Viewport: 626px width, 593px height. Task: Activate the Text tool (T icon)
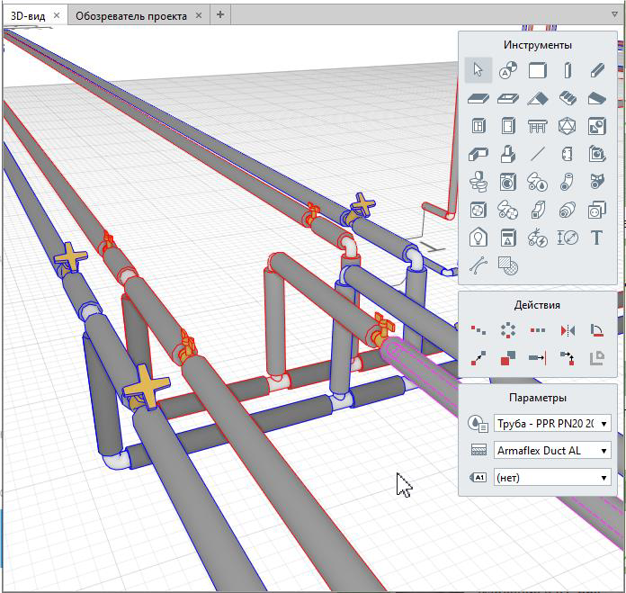click(596, 238)
